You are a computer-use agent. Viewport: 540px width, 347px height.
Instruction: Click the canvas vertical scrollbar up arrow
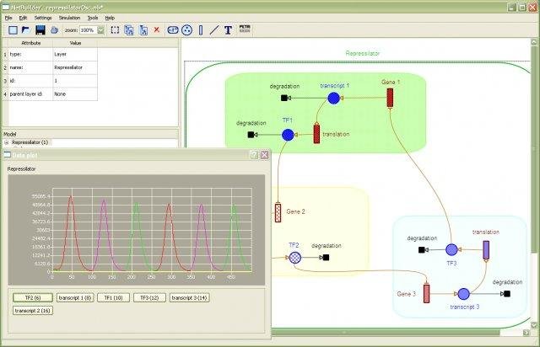click(534, 42)
